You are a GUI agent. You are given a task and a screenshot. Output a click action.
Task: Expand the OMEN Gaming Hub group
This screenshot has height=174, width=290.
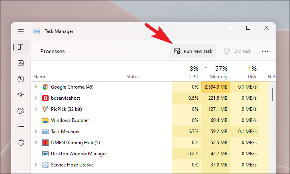coord(36,143)
